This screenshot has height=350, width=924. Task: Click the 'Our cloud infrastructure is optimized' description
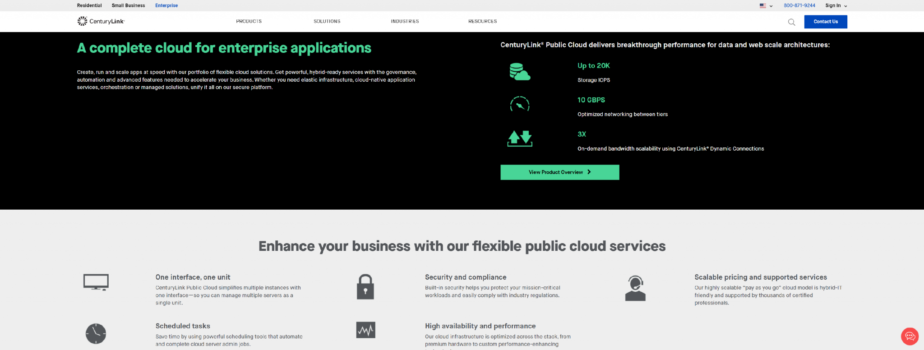click(498, 341)
